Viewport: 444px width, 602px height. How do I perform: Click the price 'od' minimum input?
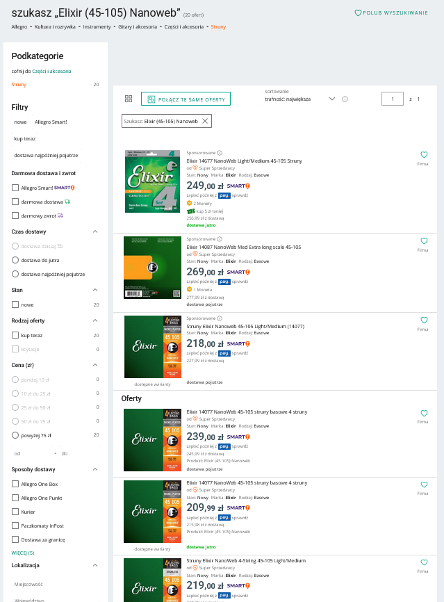pyautogui.click(x=31, y=453)
